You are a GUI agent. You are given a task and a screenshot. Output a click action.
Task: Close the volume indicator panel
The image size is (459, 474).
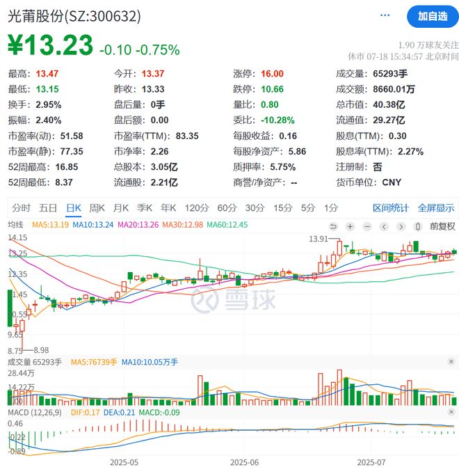click(x=451, y=361)
